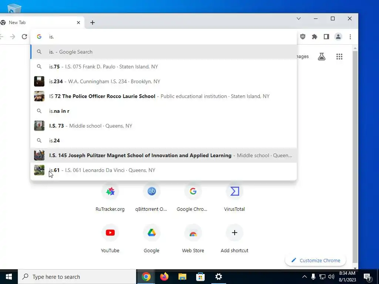Open File Explorer from the taskbar
379x284 pixels.
click(182, 277)
